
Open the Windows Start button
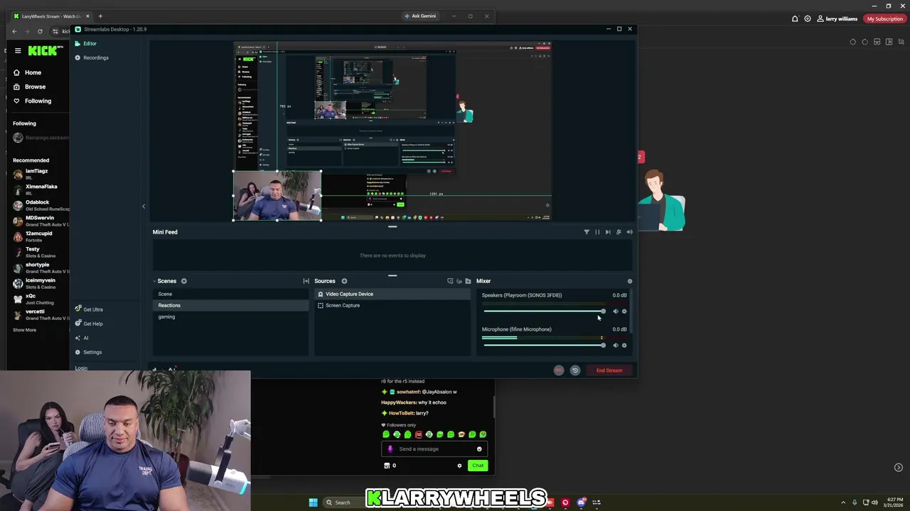313,502
